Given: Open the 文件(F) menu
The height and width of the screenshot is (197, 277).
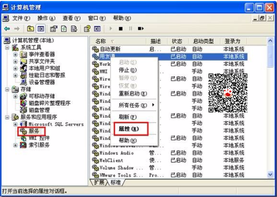Looking at the screenshot, I should click(21, 18).
